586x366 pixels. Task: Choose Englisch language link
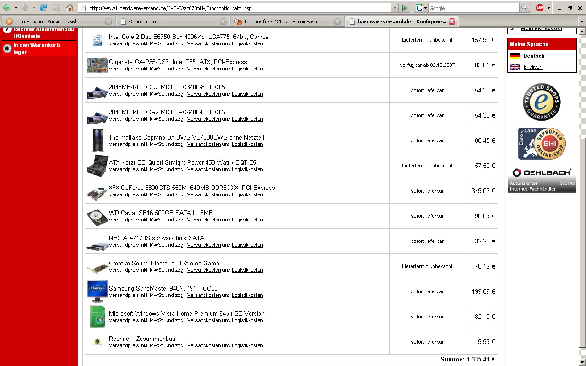[533, 67]
